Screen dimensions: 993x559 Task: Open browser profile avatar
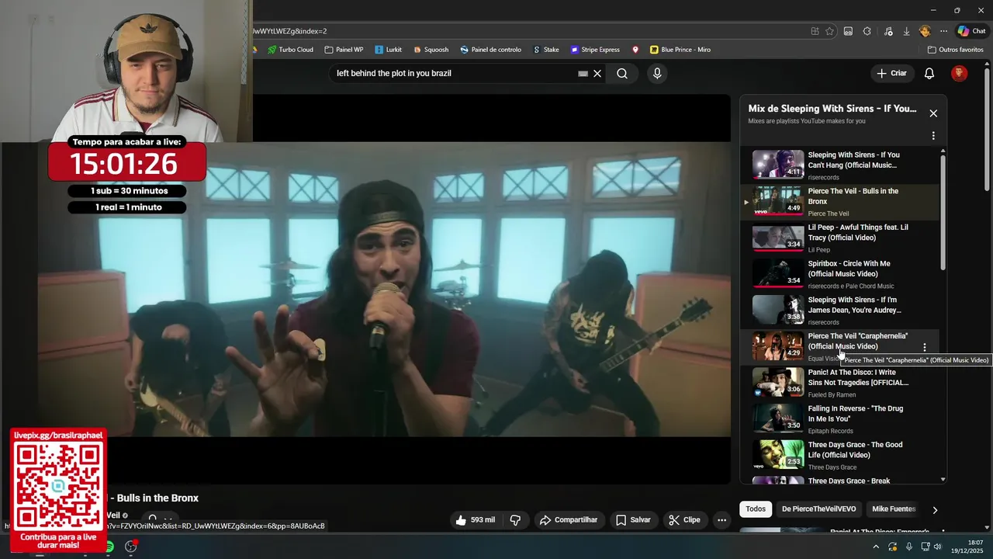click(x=925, y=31)
